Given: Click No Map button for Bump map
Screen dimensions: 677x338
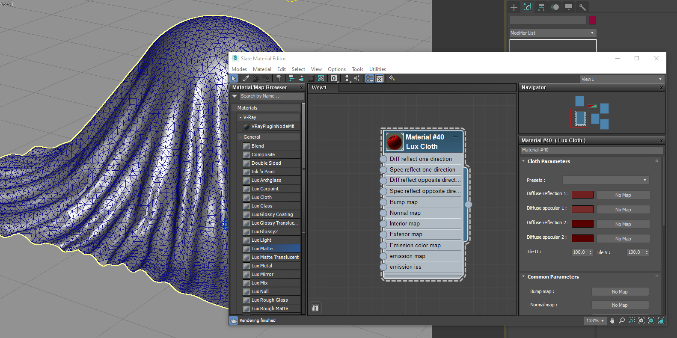Looking at the screenshot, I should 620,292.
